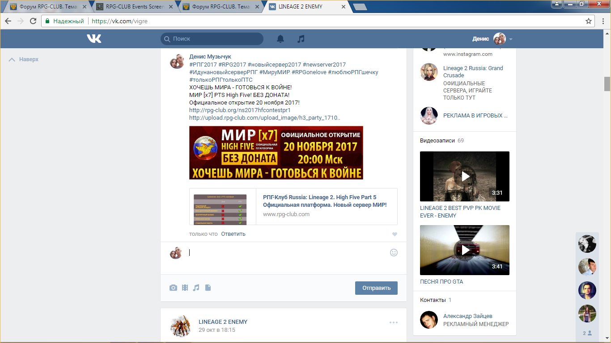Open the emoji smiley picker
Viewport: 611px width, 343px height.
click(x=394, y=252)
